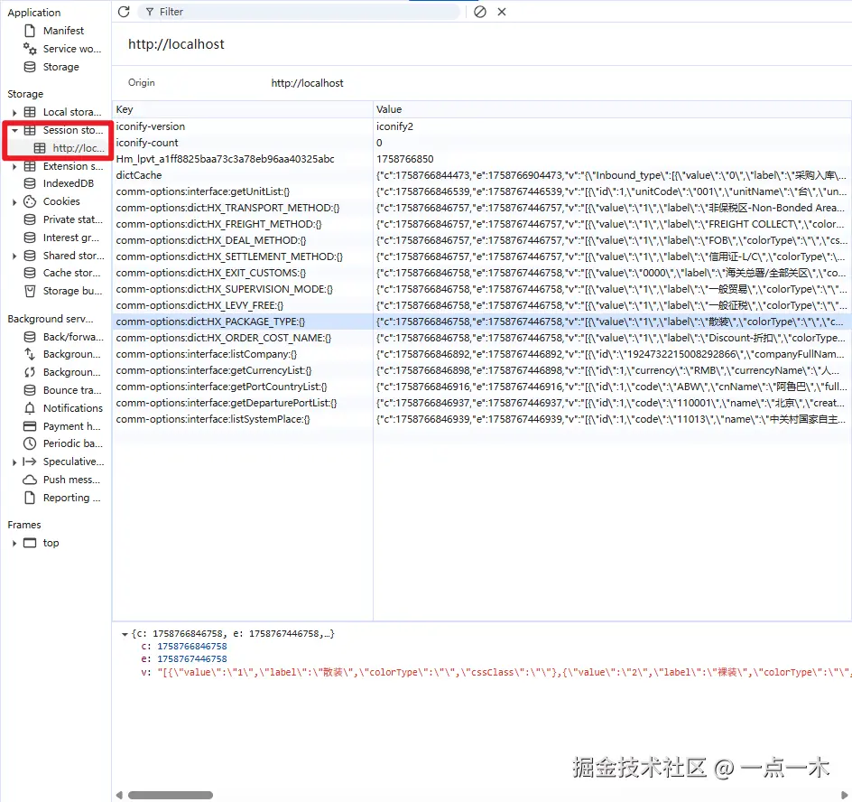Select the dictCache key row

[x=243, y=175]
